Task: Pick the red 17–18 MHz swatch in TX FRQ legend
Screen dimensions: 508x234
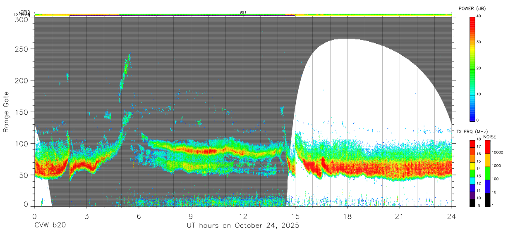Action: tap(472, 143)
